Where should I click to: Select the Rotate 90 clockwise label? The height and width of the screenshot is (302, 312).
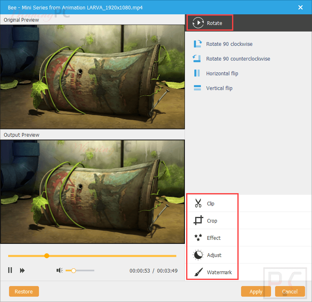tap(229, 44)
